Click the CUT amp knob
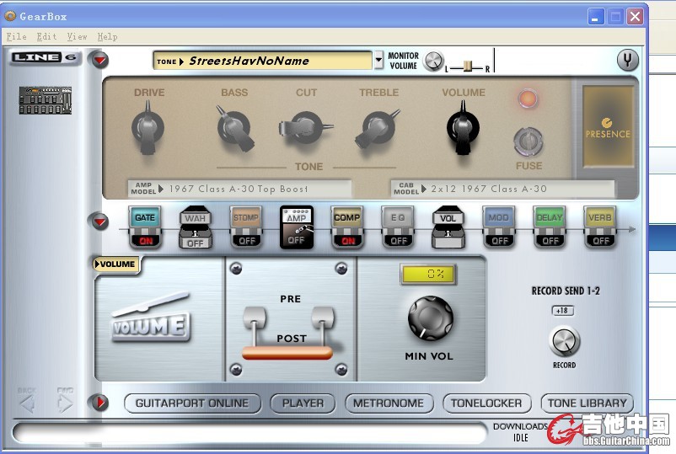Viewport: 676px width, 454px height. [x=306, y=128]
